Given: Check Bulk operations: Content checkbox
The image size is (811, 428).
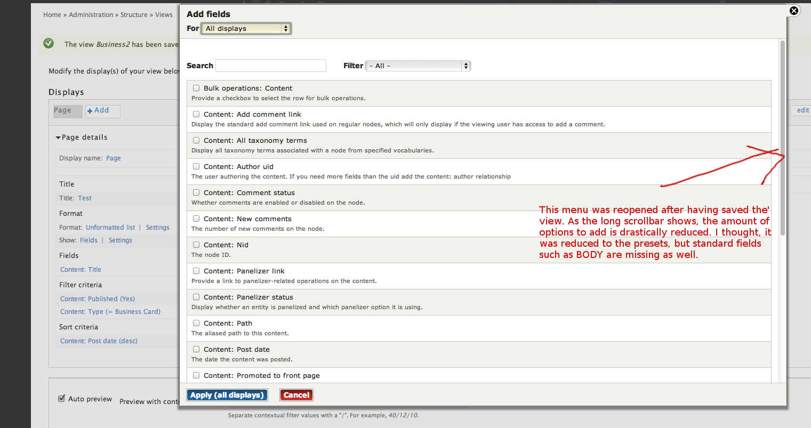Looking at the screenshot, I should [196, 88].
